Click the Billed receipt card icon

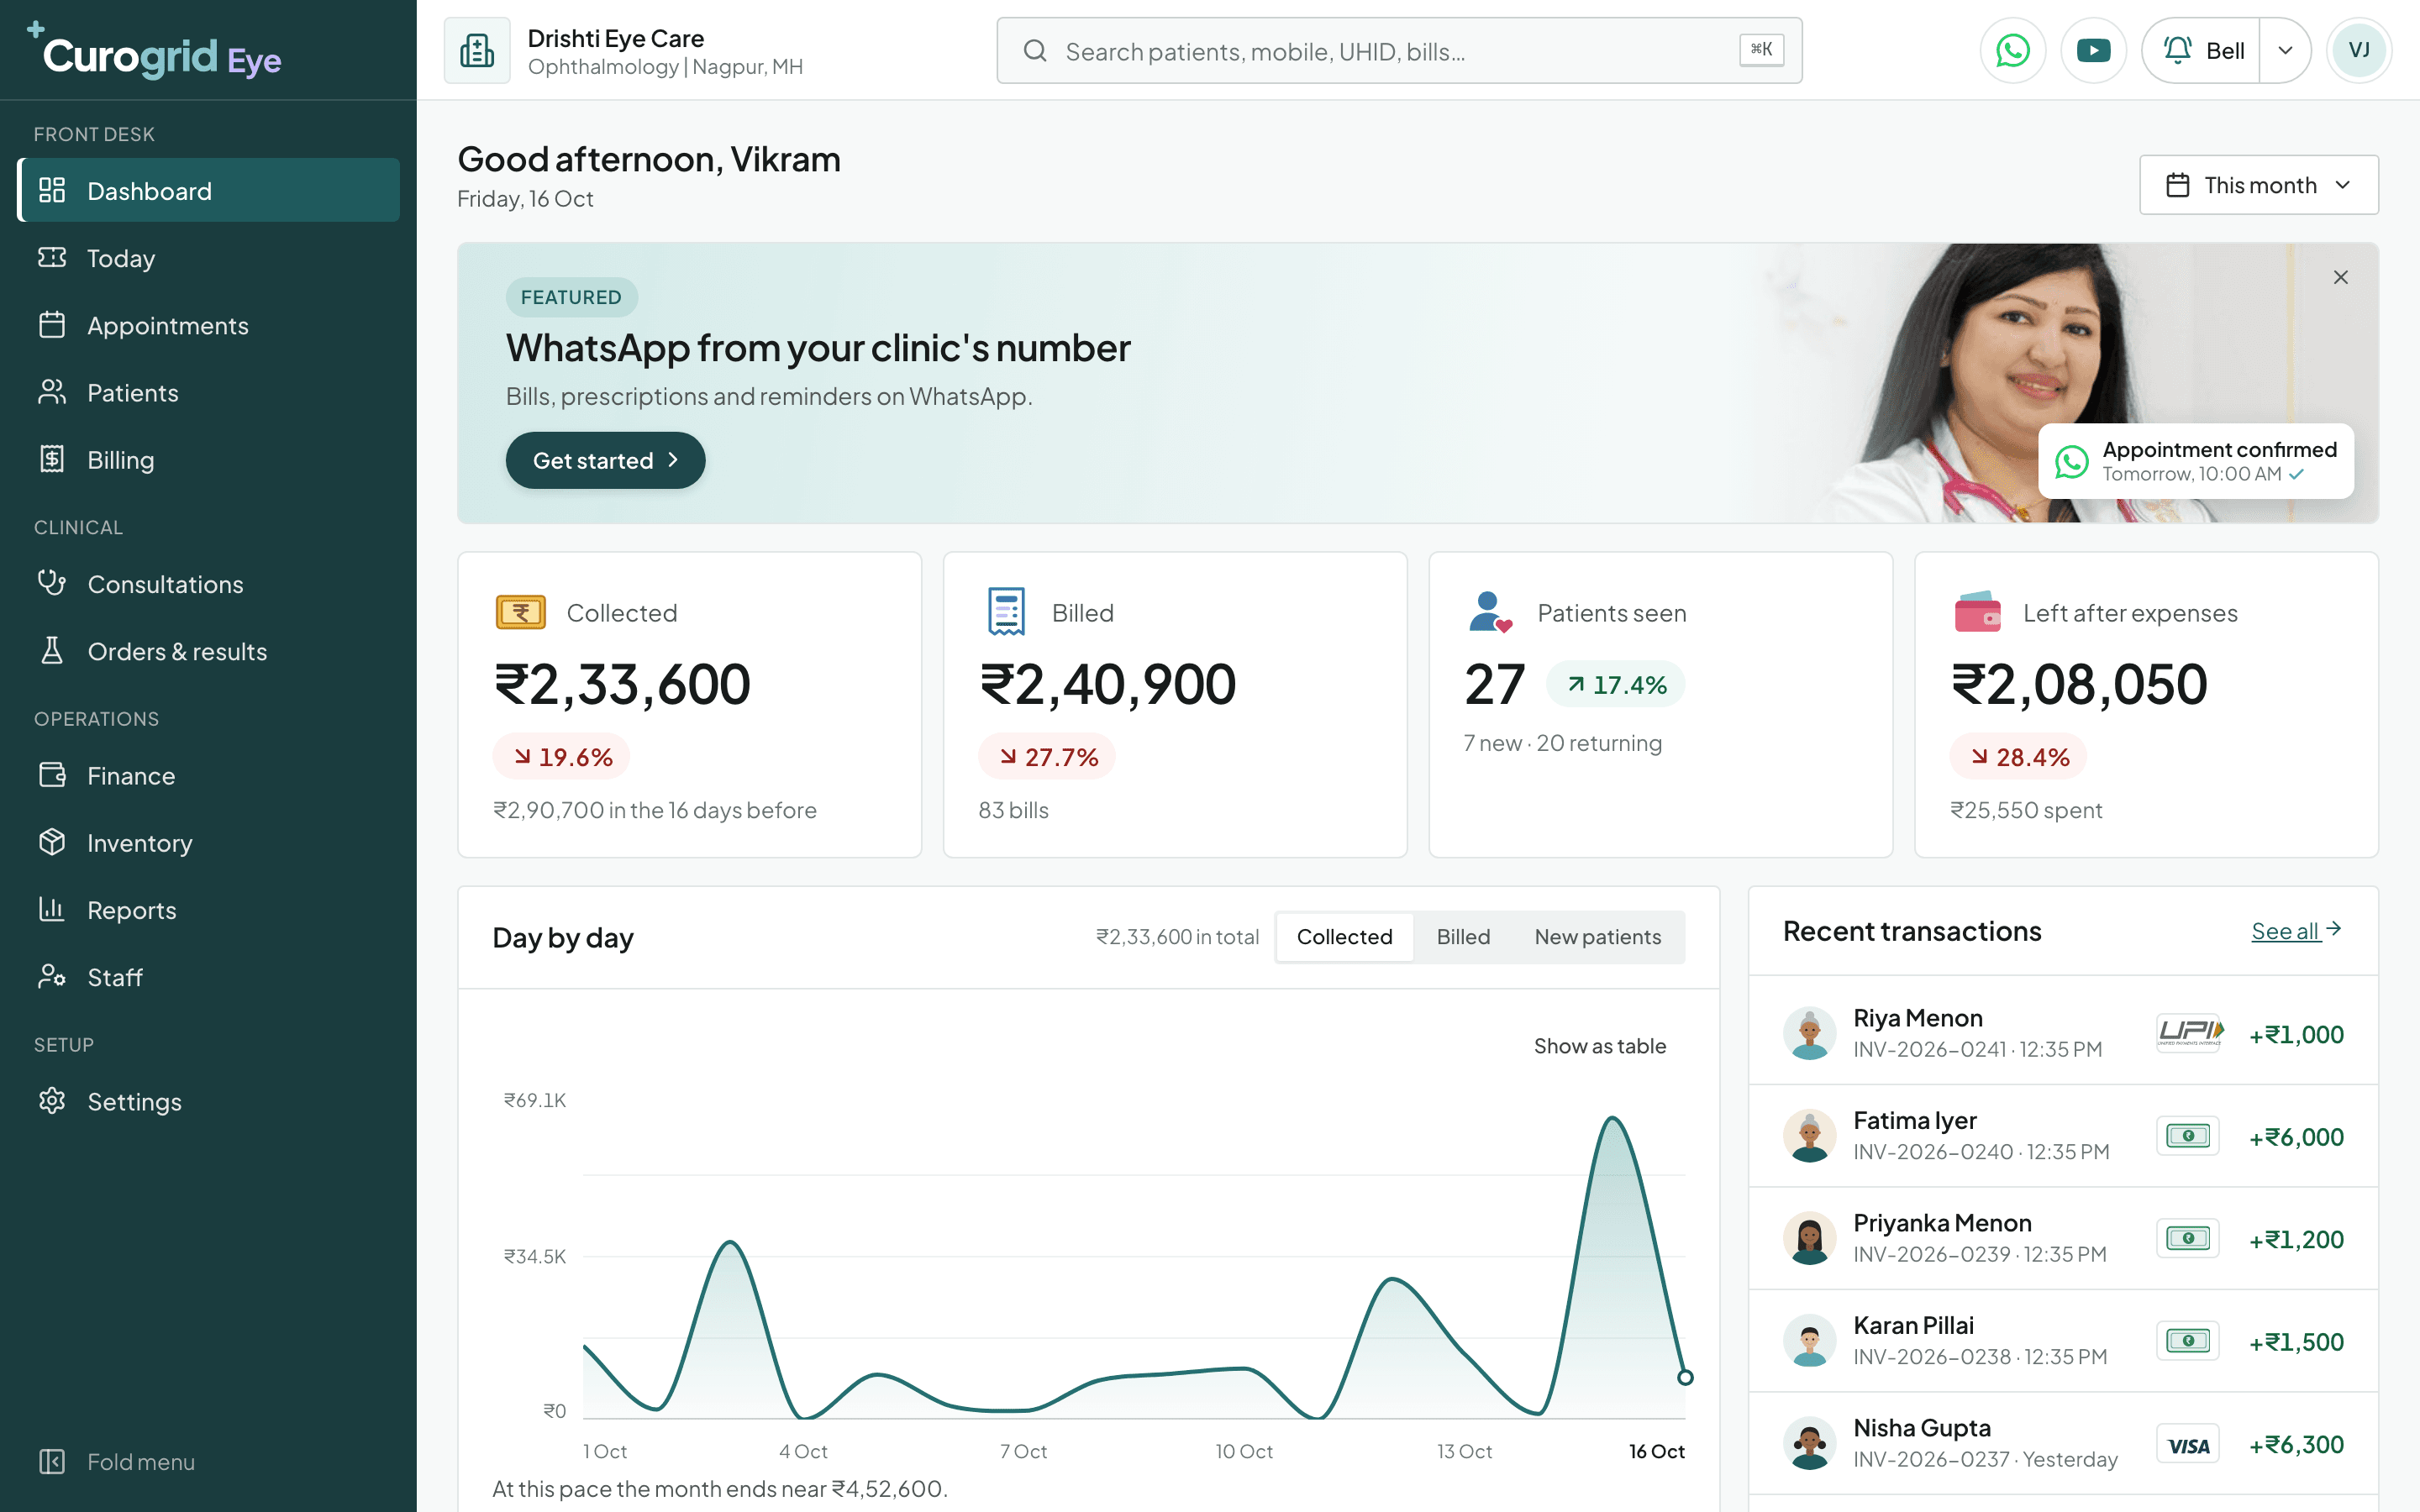pos(1006,612)
